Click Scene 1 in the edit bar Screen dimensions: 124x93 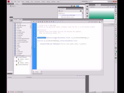[13, 6]
